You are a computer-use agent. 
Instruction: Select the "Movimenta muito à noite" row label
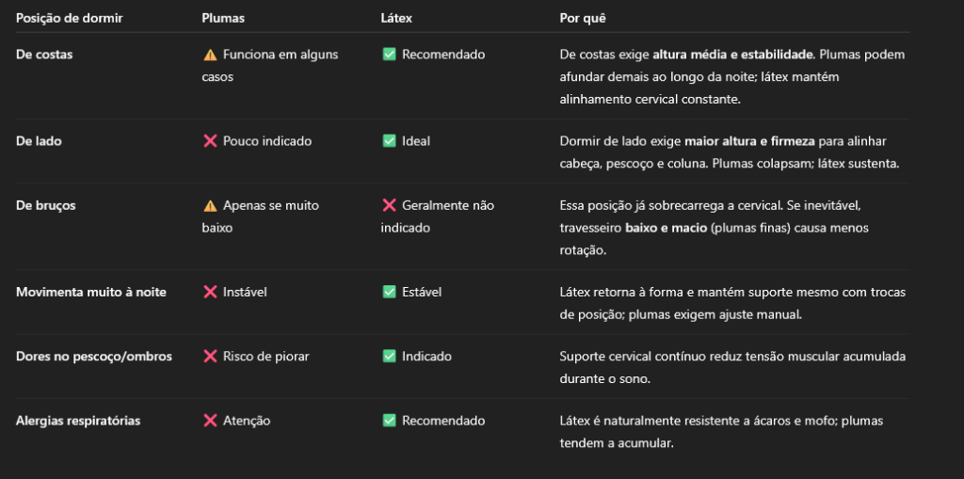click(91, 292)
